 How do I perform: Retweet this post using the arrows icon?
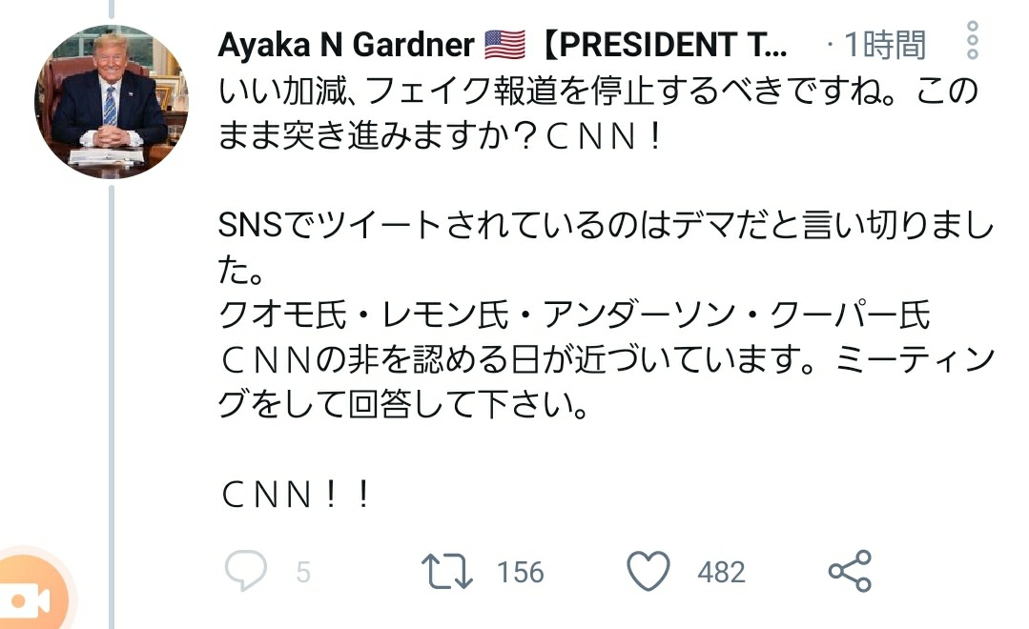pyautogui.click(x=446, y=571)
